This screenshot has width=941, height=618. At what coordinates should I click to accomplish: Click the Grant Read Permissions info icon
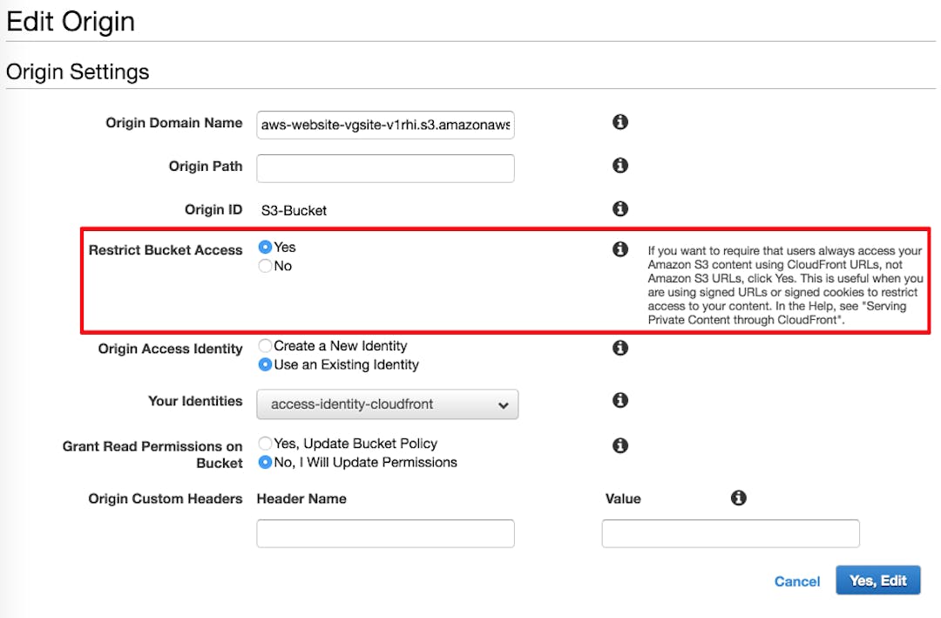620,445
